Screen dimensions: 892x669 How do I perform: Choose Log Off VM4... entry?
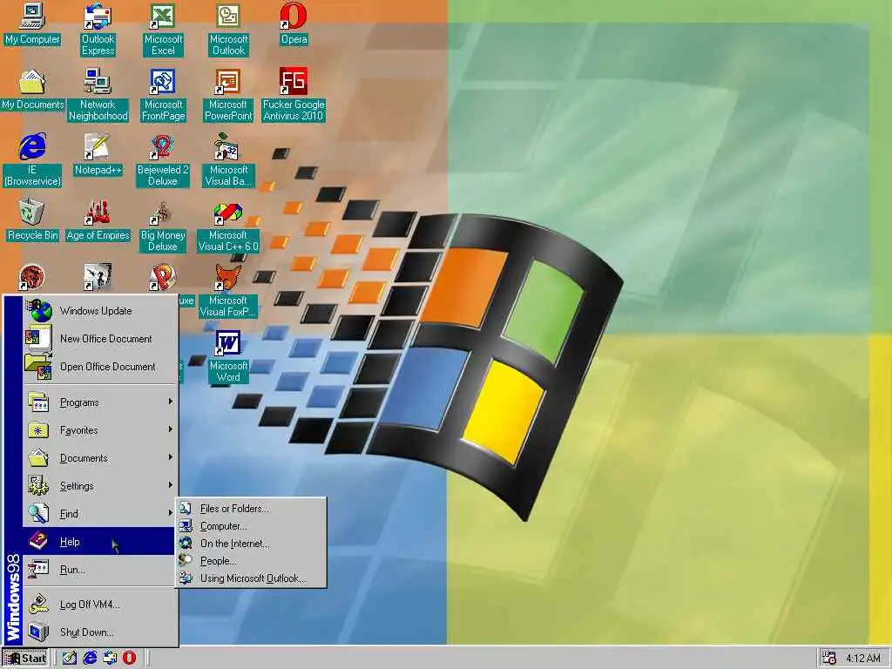99,605
